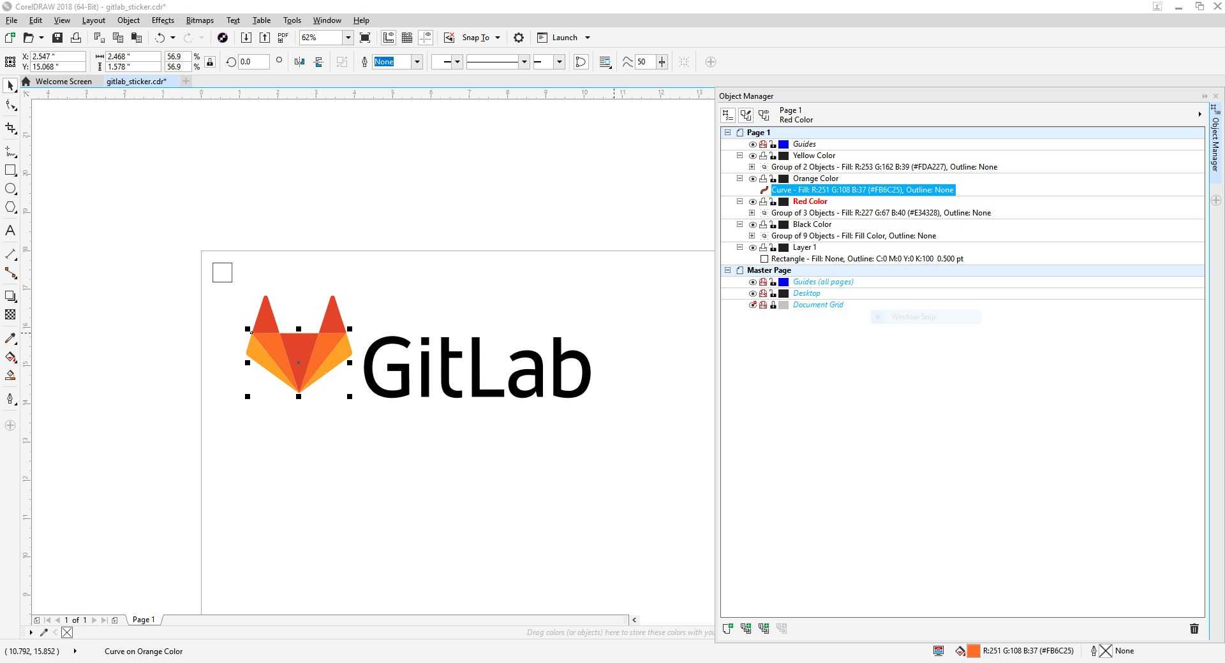Select the Ellipse tool
The image size is (1225, 663).
[x=10, y=189]
